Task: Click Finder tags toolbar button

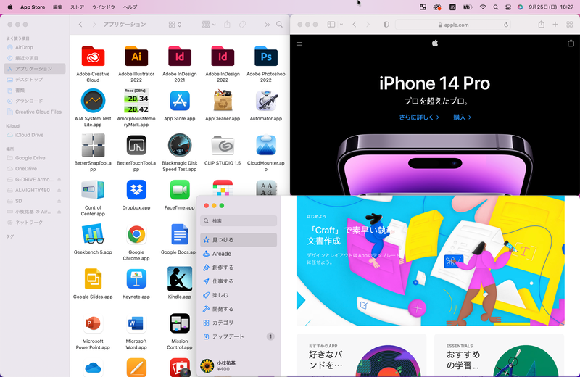Action: coord(242,25)
